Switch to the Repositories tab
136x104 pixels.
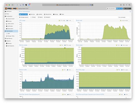[48, 14]
